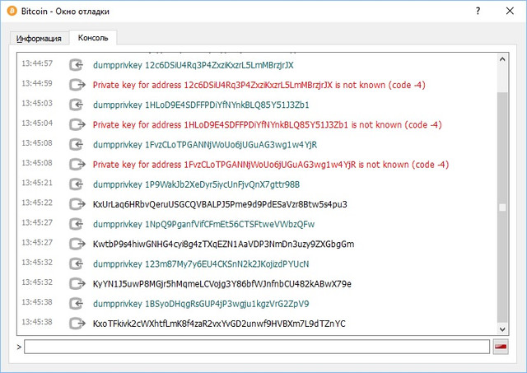Click the Bitcoin logo in title bar
Image resolution: width=527 pixels, height=373 pixels.
(x=12, y=11)
